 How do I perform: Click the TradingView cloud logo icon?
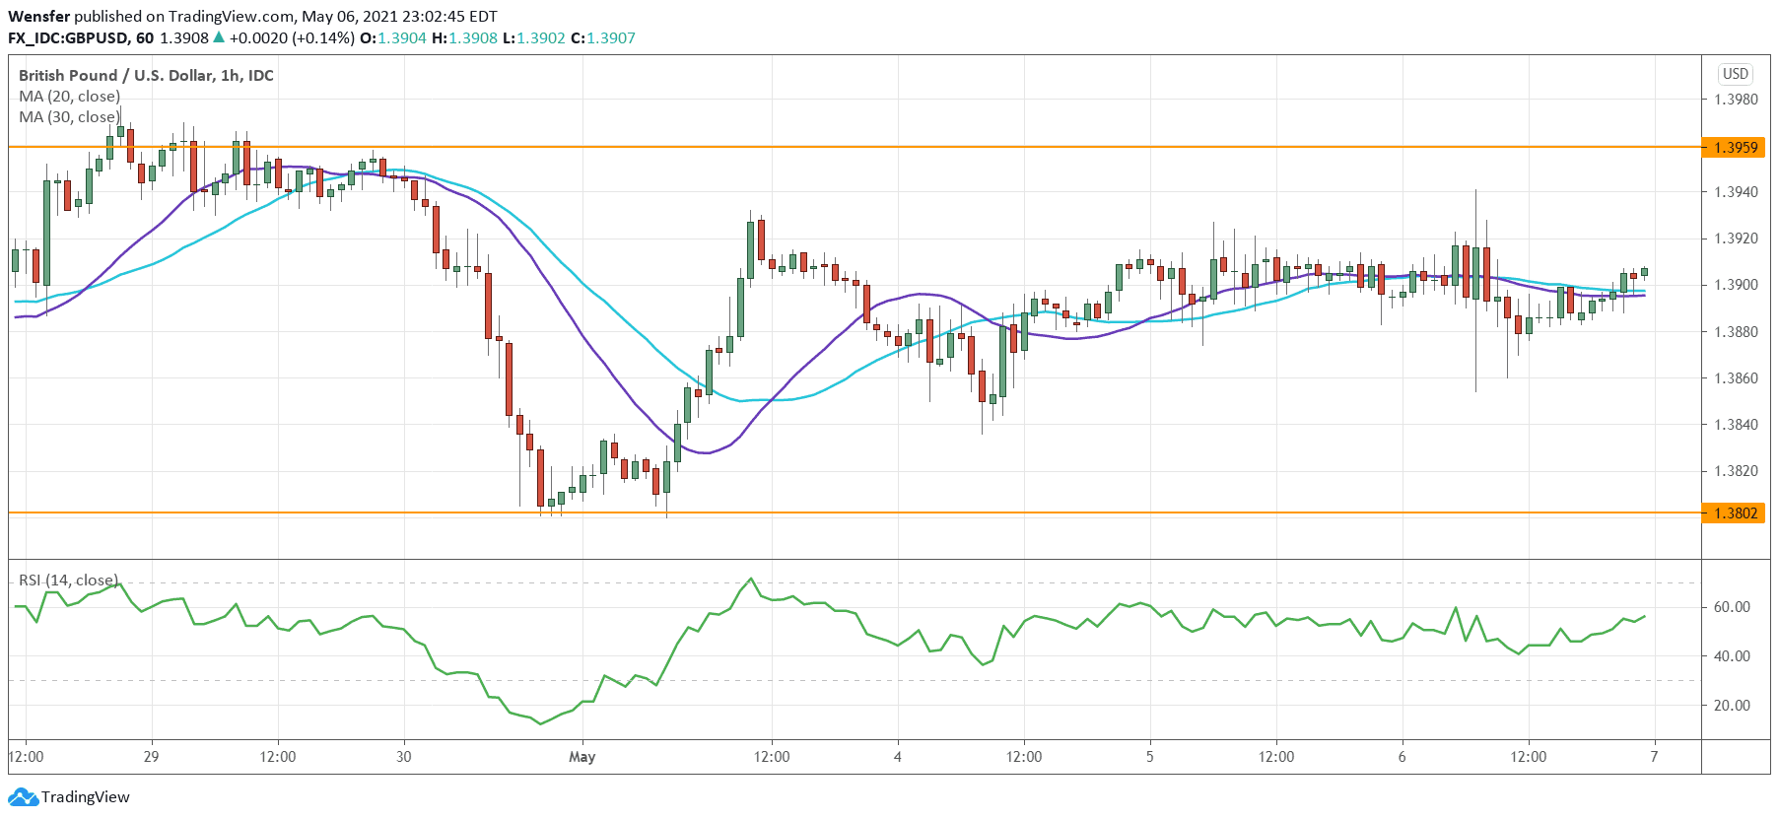pos(23,796)
